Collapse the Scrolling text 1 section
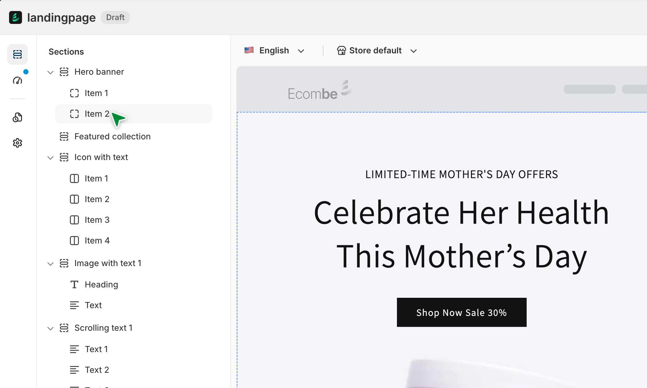The image size is (647, 388). point(50,328)
